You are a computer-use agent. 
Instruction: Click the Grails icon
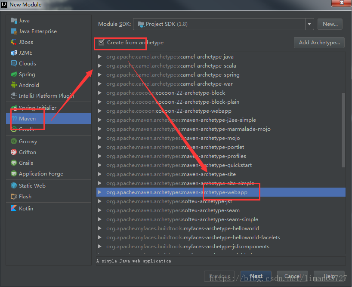14,163
